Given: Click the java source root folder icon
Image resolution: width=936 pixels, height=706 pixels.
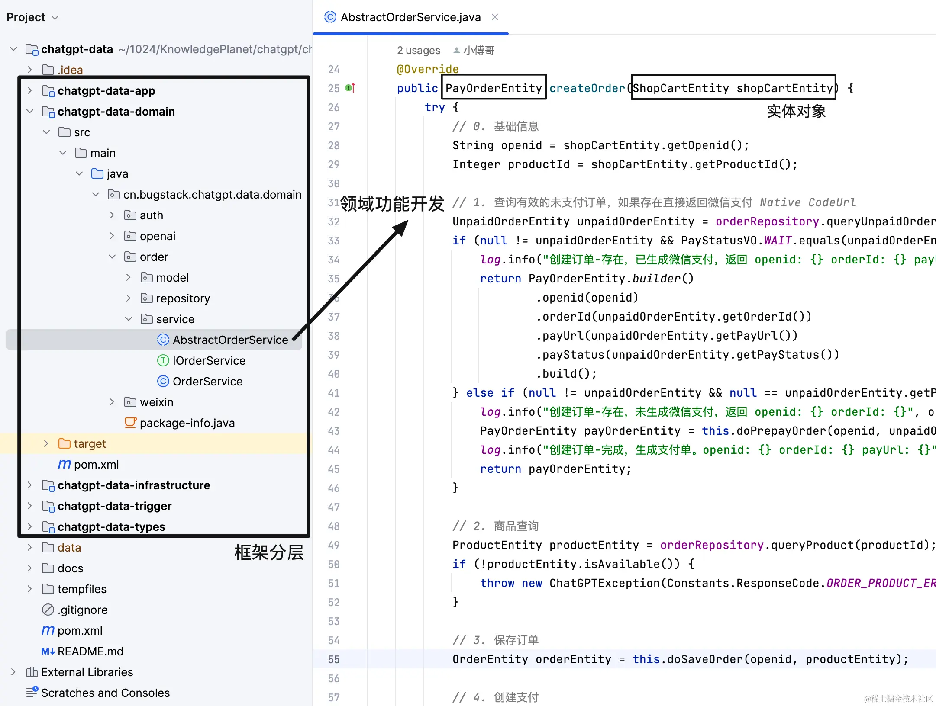Looking at the screenshot, I should pyautogui.click(x=97, y=173).
